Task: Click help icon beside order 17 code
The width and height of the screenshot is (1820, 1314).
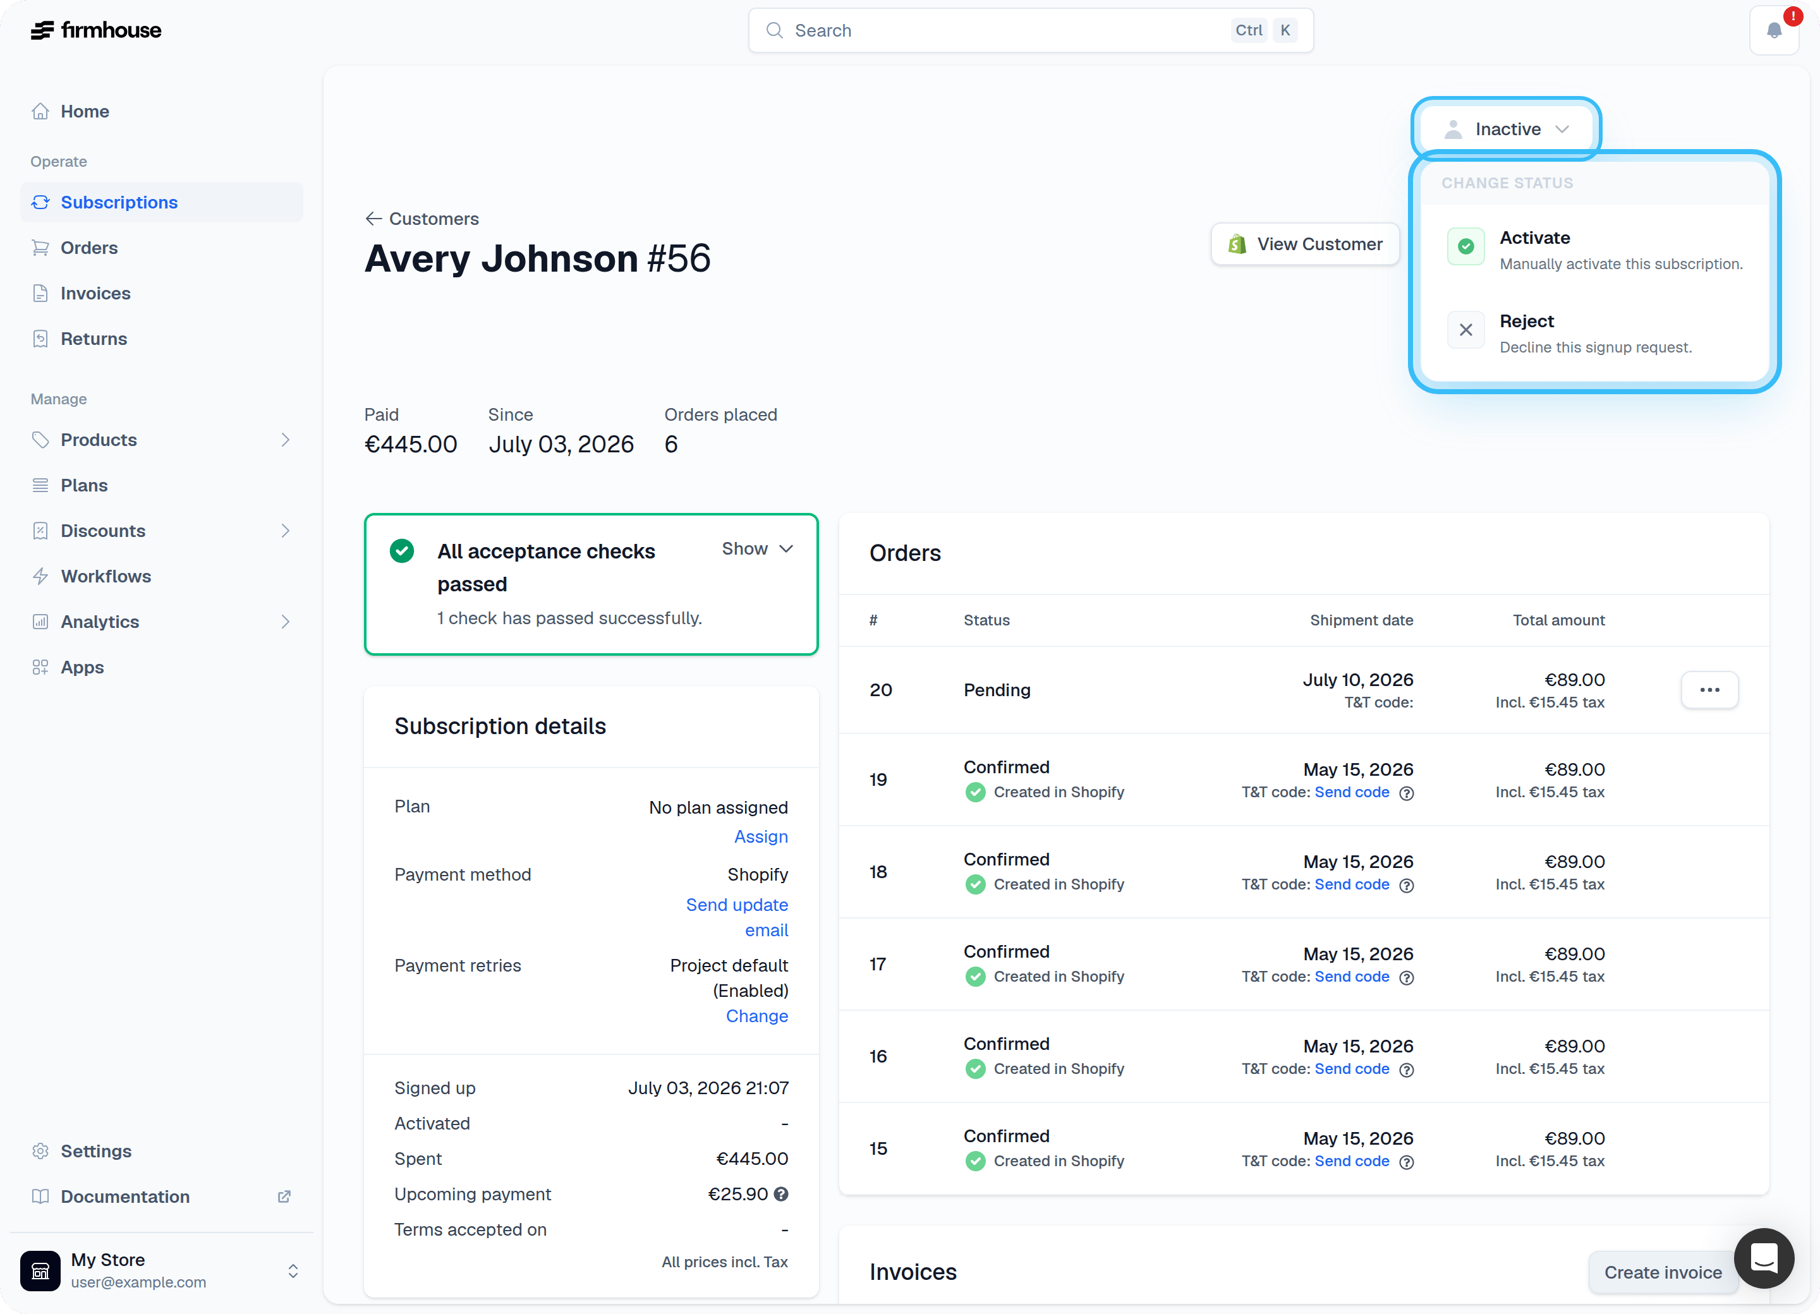Action: click(1406, 978)
